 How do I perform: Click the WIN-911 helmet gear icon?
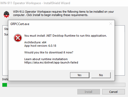point(6,14)
